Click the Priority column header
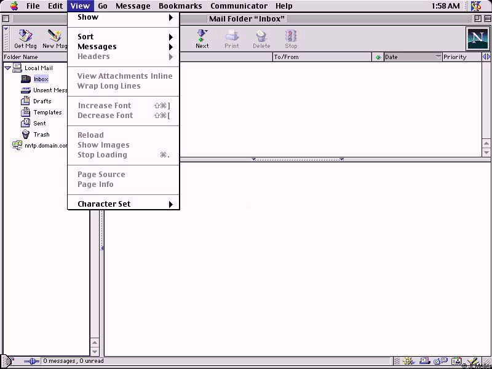 click(x=461, y=57)
